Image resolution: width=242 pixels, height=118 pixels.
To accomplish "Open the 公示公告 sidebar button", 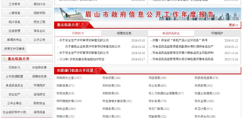I will (x=39, y=40).
